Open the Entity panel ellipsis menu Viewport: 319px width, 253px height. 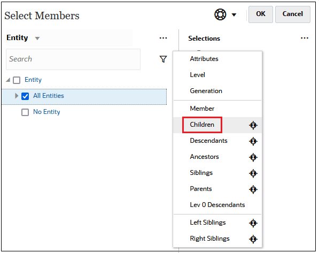163,38
